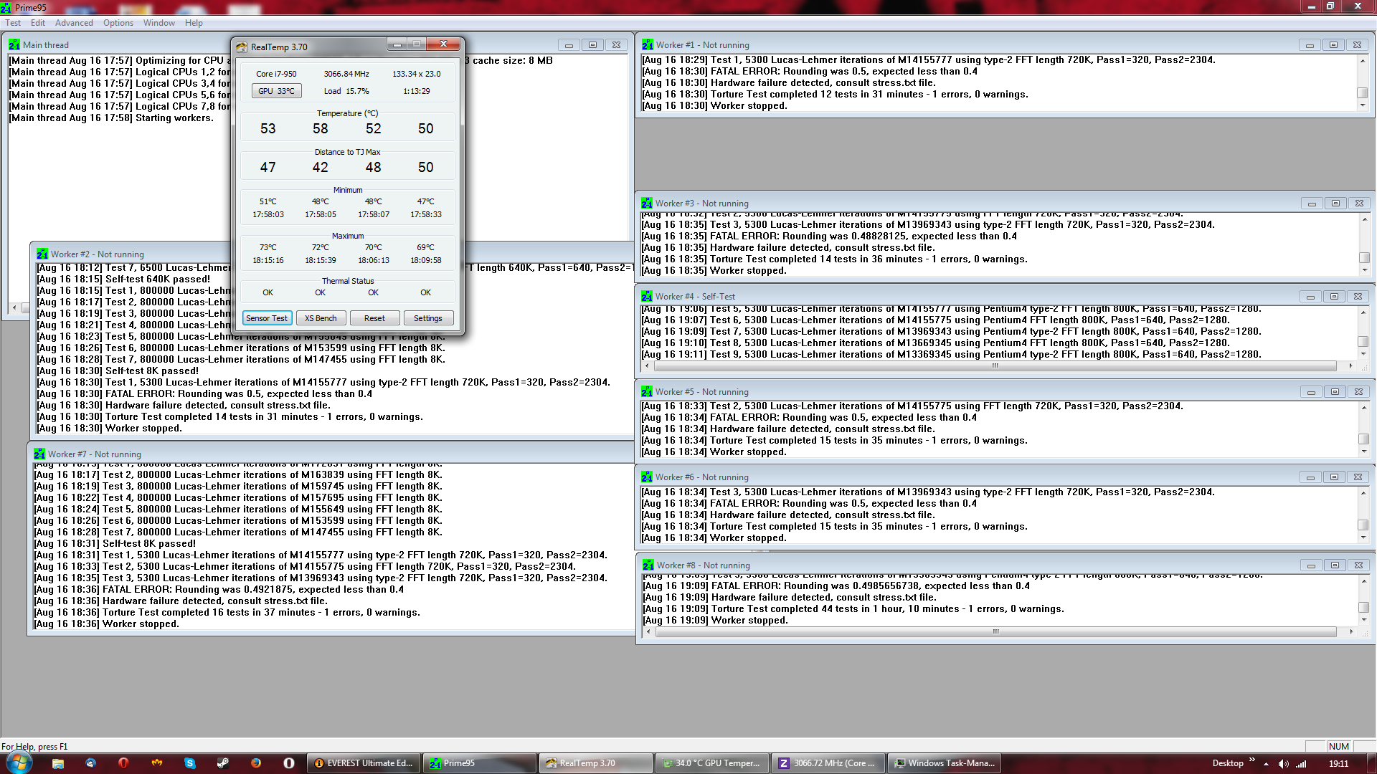Click the network signal tray icon
Image resolution: width=1377 pixels, height=774 pixels.
pyautogui.click(x=1301, y=763)
